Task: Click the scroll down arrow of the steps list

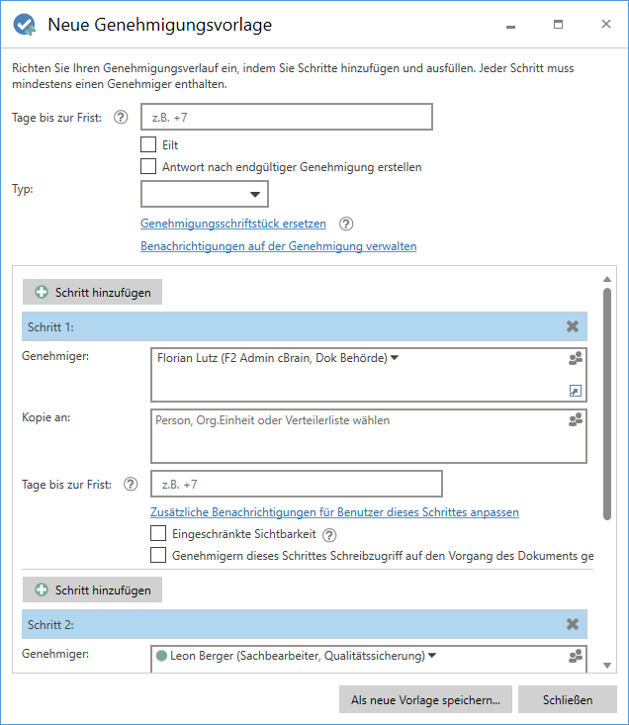Action: click(x=607, y=666)
